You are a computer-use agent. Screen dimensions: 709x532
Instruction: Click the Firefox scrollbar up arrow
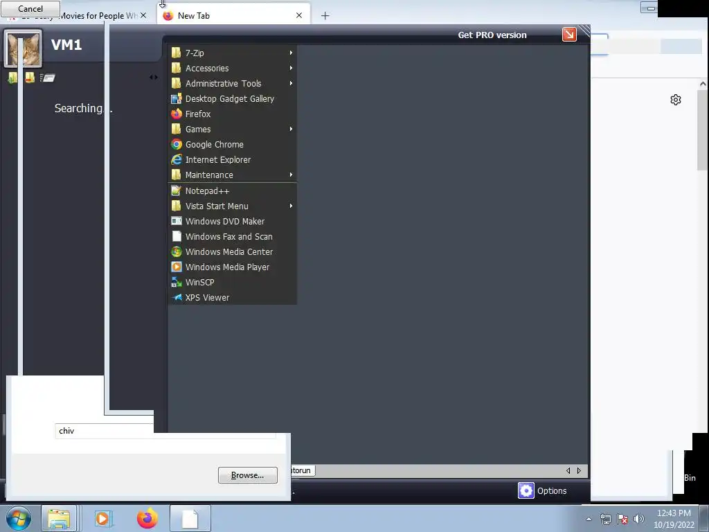point(703,84)
